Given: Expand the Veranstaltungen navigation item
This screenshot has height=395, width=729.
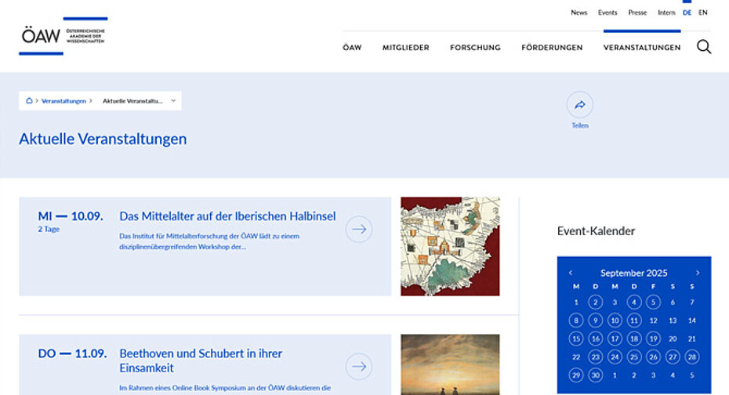Looking at the screenshot, I should pos(642,48).
